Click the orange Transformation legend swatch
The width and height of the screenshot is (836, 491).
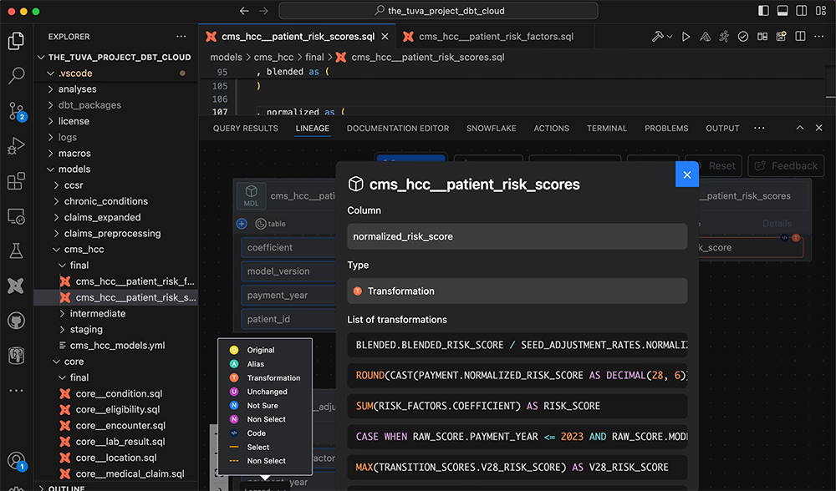tap(234, 378)
